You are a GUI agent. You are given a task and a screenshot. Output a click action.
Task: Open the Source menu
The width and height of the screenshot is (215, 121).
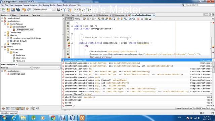[x=26, y=5]
